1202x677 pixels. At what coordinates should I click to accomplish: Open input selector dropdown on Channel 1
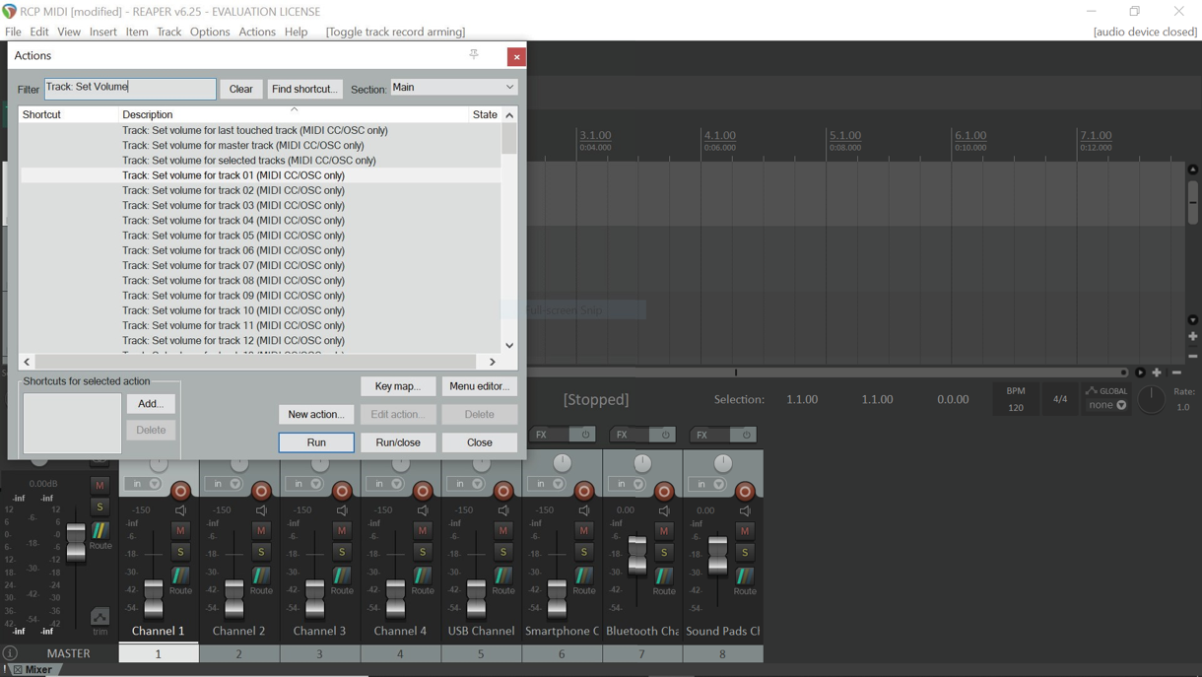[x=146, y=484]
